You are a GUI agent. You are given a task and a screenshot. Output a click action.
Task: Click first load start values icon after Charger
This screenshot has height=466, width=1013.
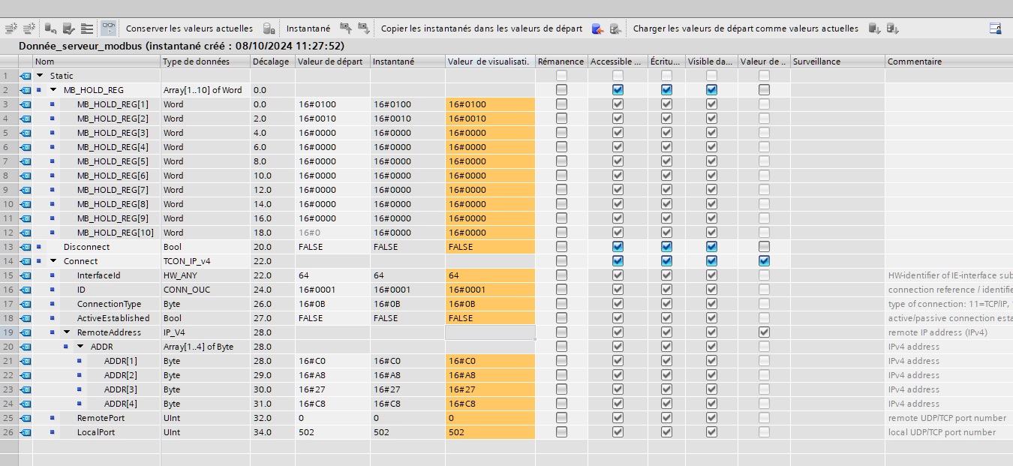pos(874,29)
